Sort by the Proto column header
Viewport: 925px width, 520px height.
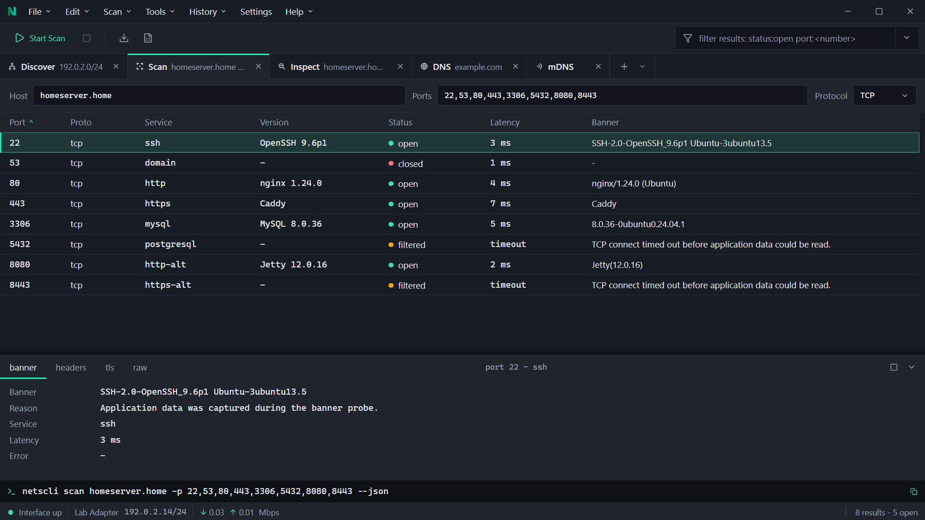pyautogui.click(x=81, y=122)
